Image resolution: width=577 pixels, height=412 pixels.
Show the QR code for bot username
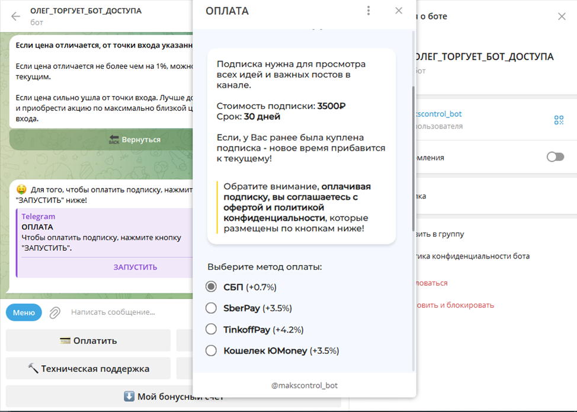(x=559, y=120)
